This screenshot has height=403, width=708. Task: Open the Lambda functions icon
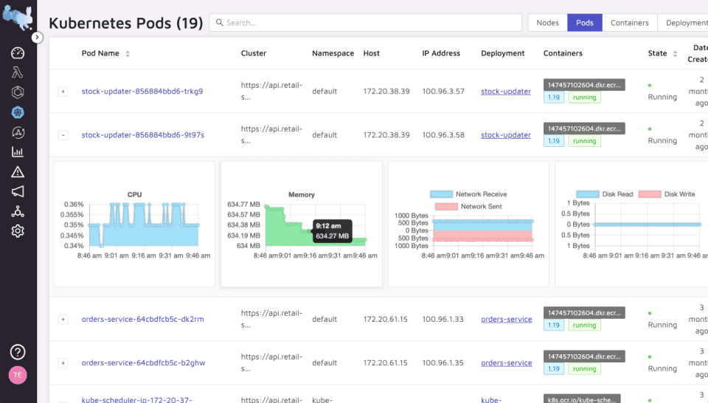(18, 73)
